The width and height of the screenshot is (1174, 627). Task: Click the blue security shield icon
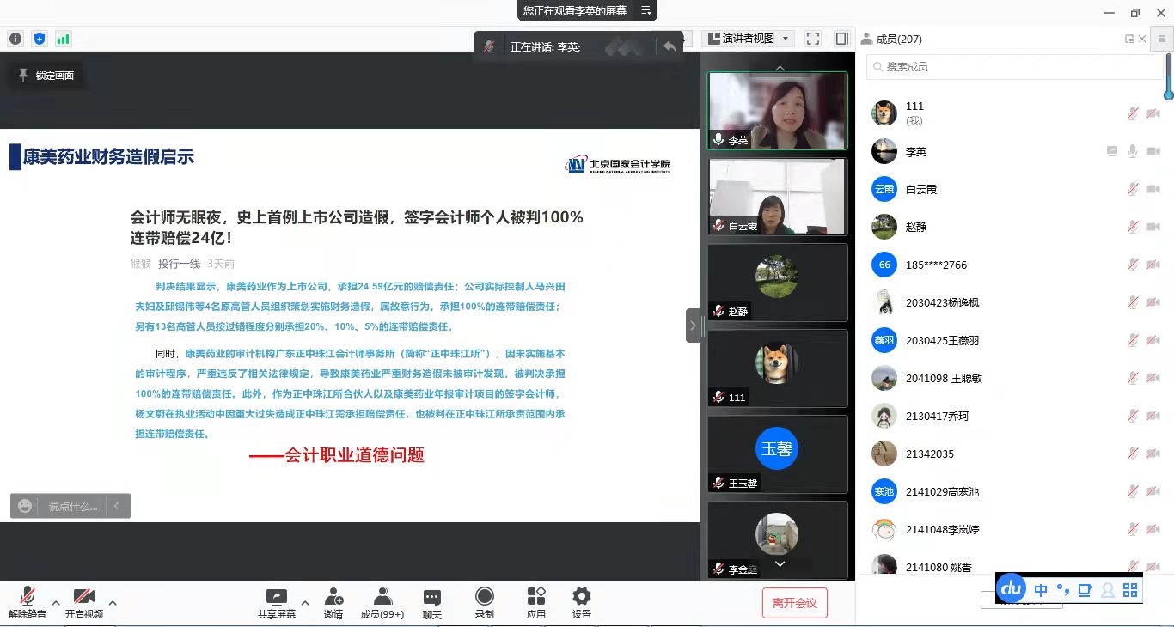[39, 39]
